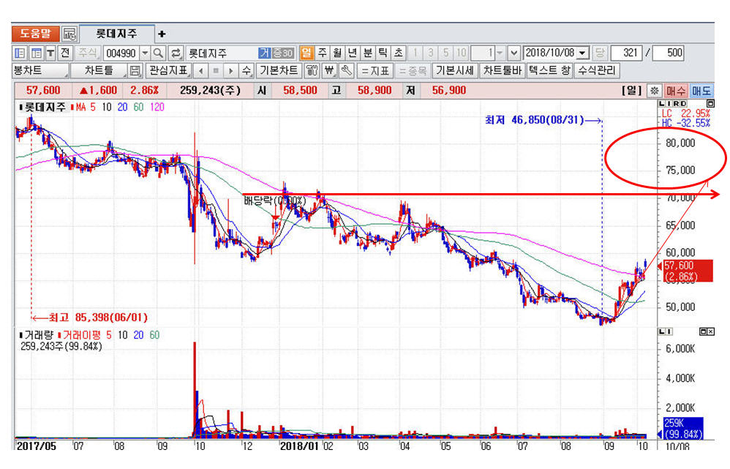
Task: Click the won currency symbol icon
Action: click(328, 71)
